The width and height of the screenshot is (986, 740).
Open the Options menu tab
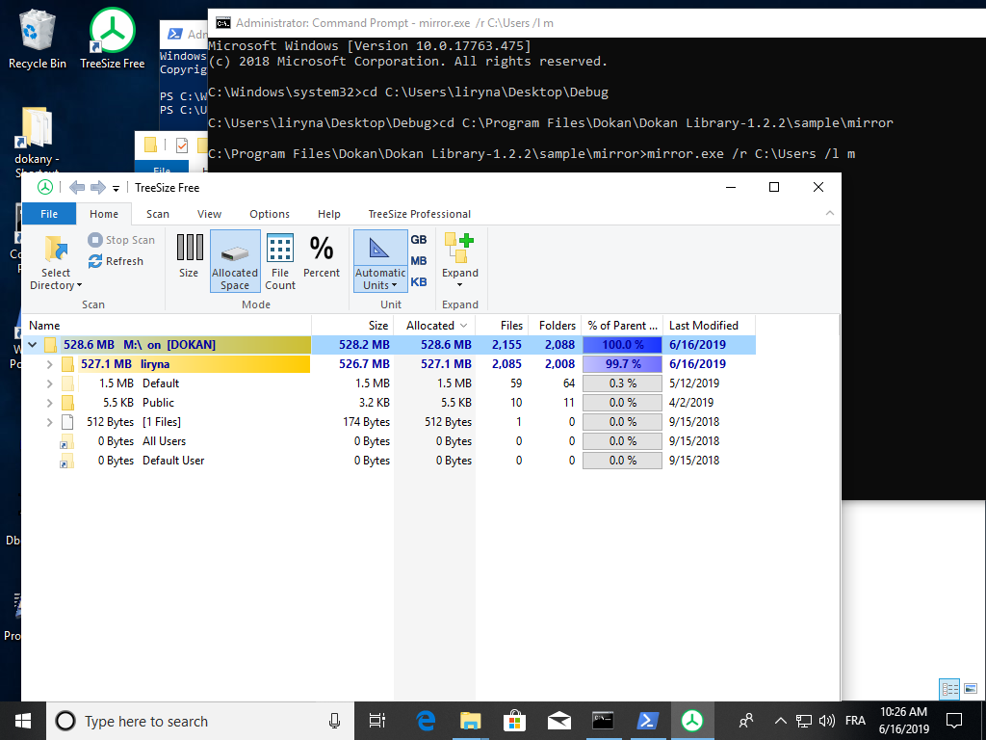tap(269, 213)
